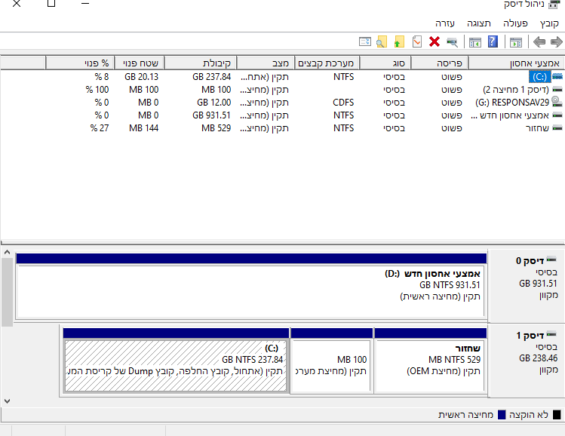This screenshot has height=436, width=565.
Task: Open the עזרה (Help) menu
Action: click(445, 23)
